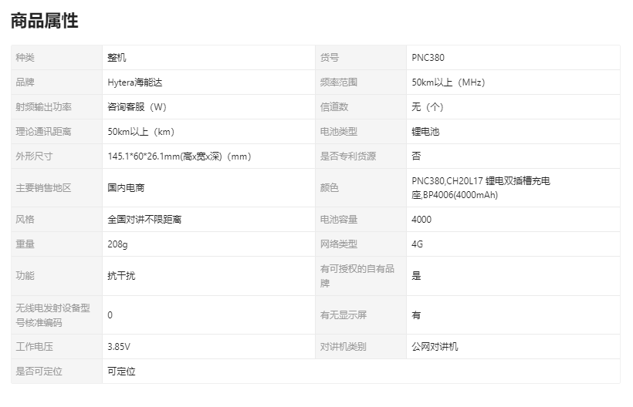Click the 无（个）value
This screenshot has height=407, width=633.
point(428,107)
